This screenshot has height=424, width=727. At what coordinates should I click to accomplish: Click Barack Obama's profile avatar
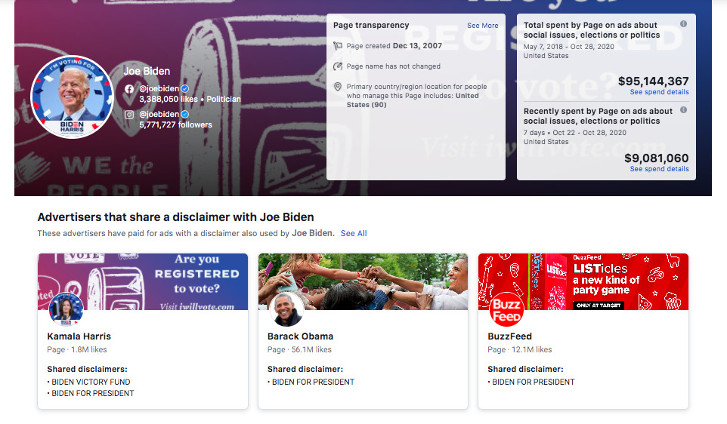pyautogui.click(x=286, y=309)
